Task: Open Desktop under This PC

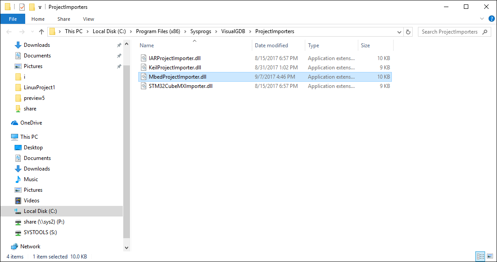Action: 33,147
